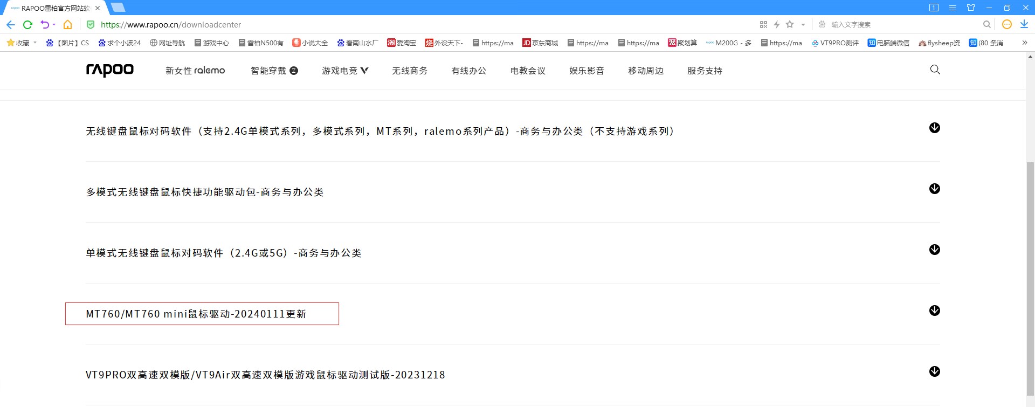Open the 游戏电竞 navigation menu

coord(344,71)
